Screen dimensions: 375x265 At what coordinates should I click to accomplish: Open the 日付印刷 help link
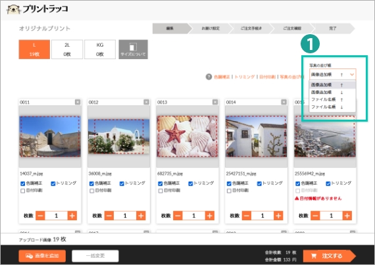click(x=267, y=77)
